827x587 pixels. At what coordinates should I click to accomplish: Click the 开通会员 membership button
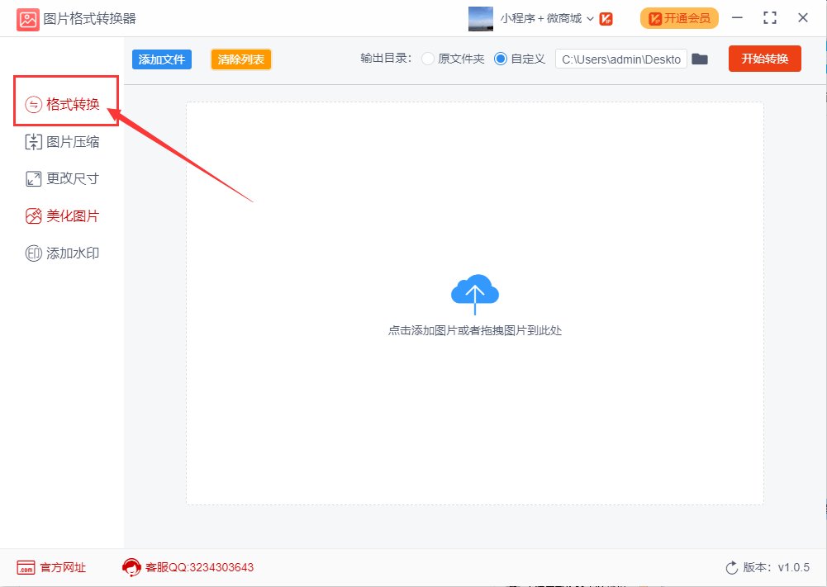679,17
